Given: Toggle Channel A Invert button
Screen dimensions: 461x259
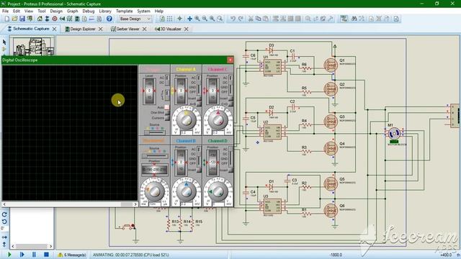Looking at the screenshot, I should [199, 99].
